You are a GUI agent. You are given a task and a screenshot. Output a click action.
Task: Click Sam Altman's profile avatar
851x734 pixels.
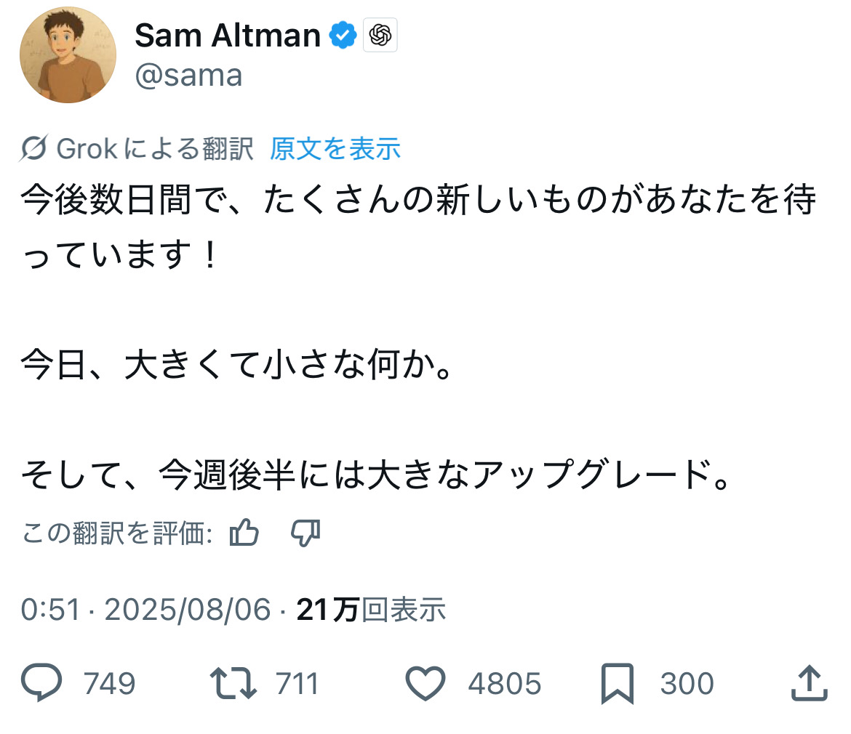pos(68,55)
